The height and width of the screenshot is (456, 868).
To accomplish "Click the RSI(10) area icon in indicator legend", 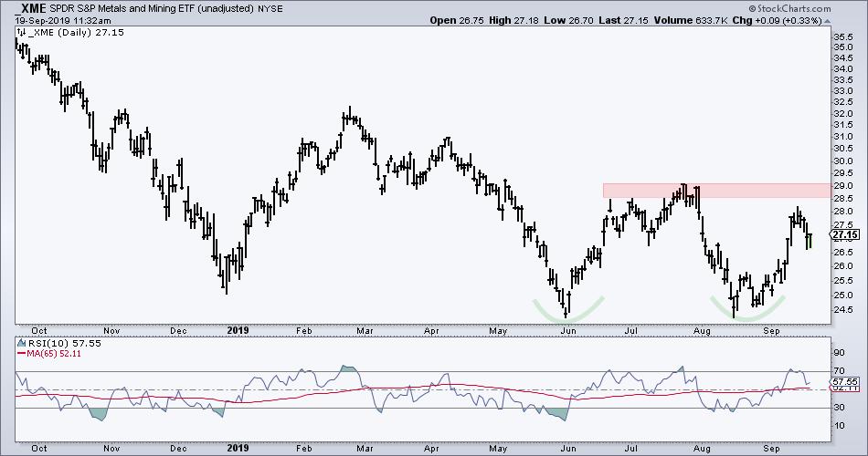I will click(22, 343).
